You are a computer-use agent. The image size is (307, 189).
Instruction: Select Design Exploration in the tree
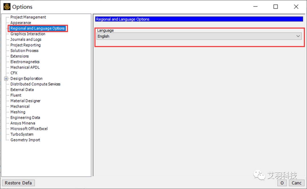26,79
